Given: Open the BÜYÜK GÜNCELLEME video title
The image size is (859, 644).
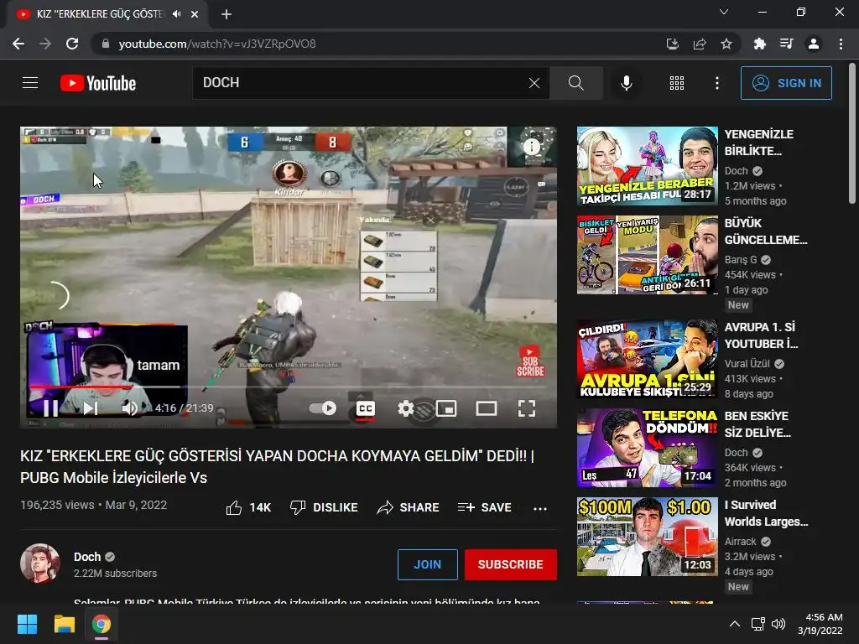Looking at the screenshot, I should pos(765,231).
